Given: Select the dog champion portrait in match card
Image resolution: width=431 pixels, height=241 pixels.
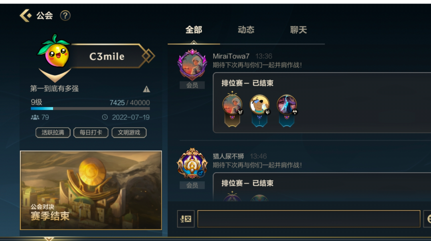Looking at the screenshot, I should click(259, 104).
